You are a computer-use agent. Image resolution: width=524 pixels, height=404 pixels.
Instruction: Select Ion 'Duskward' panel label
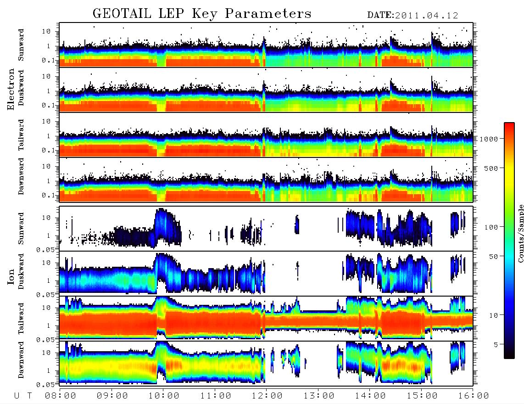(21, 272)
